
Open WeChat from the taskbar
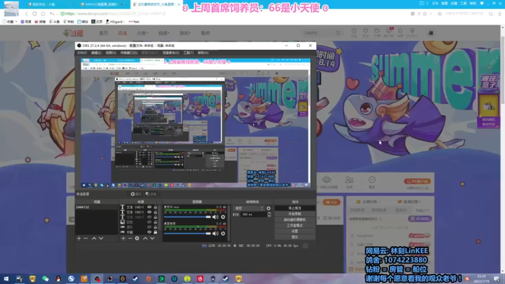pos(45,278)
